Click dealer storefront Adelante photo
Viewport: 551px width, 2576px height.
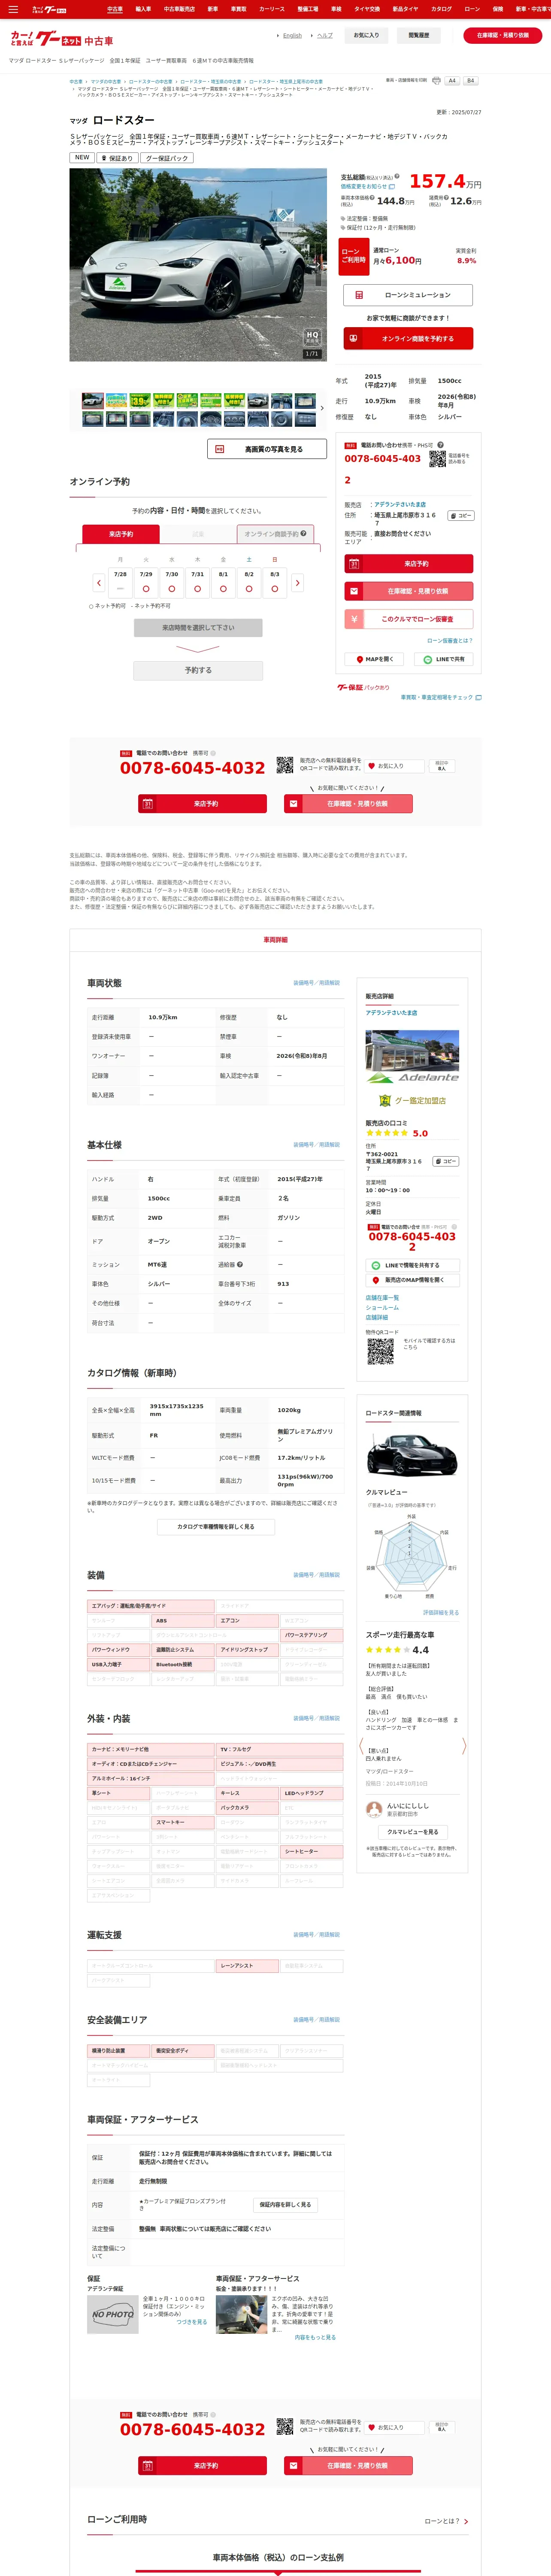tap(412, 1057)
